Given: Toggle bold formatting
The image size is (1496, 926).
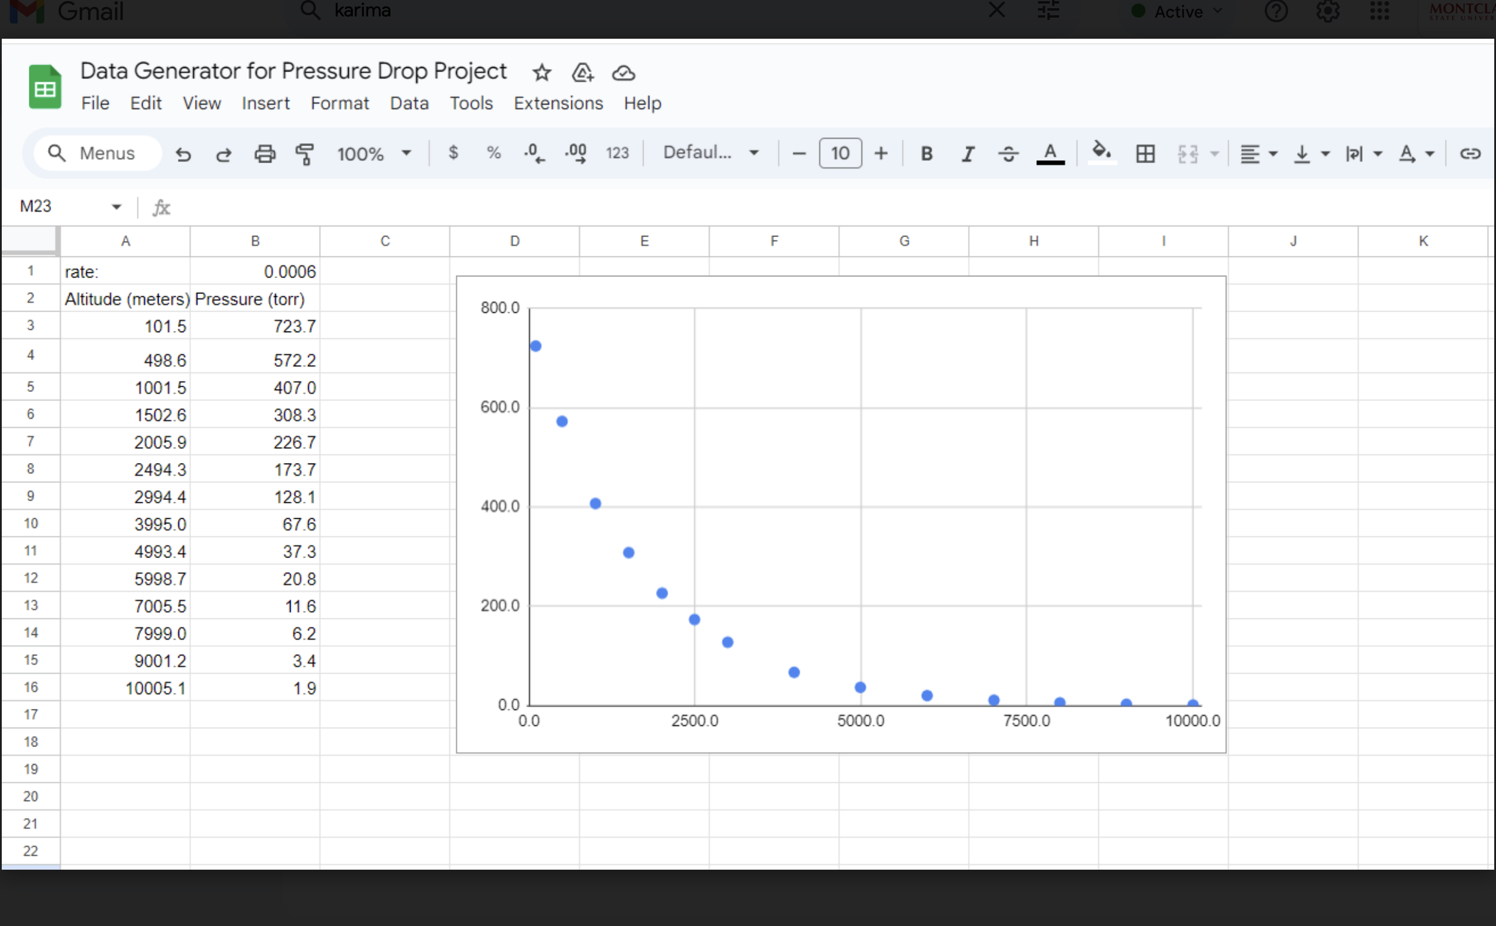Looking at the screenshot, I should pos(926,154).
